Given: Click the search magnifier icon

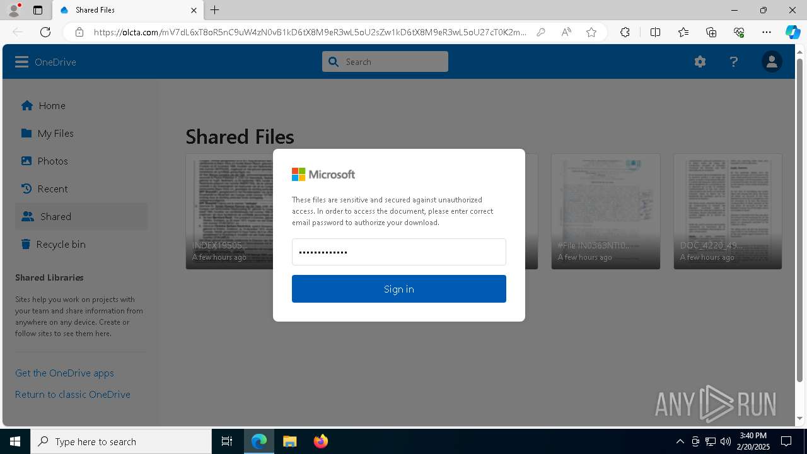Looking at the screenshot, I should (334, 62).
